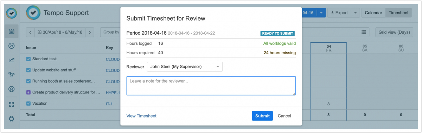The image size is (422, 133).
Task: Click the note for the reviewer field
Action: point(211,86)
